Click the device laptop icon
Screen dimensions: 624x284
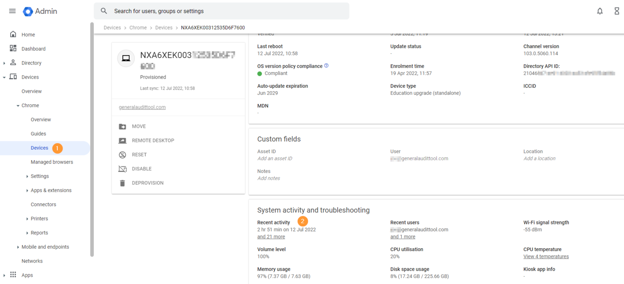pyautogui.click(x=126, y=58)
